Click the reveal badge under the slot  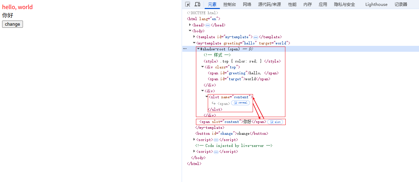pyautogui.click(x=240, y=103)
